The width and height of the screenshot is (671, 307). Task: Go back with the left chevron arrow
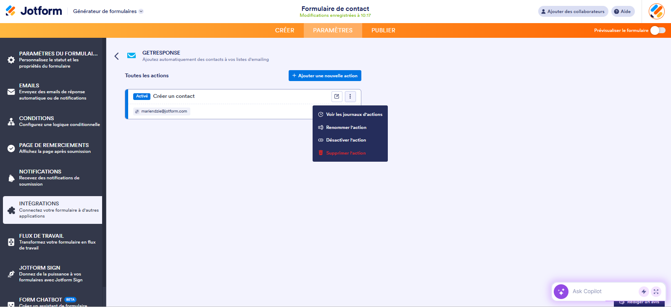click(x=117, y=56)
